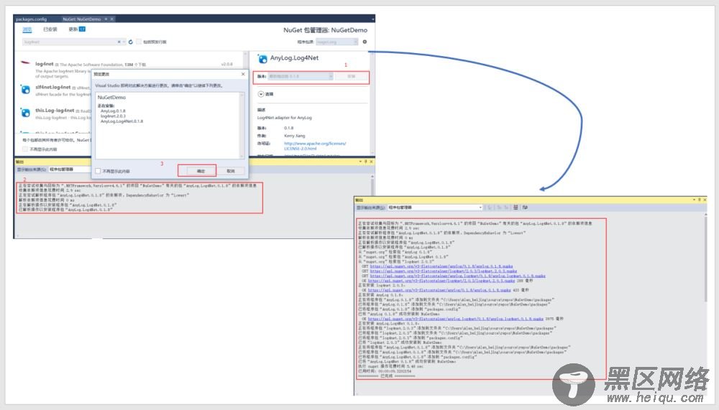719x410 pixels.
Task: Go to previous message in right Output toolbar
Action: click(x=500, y=208)
